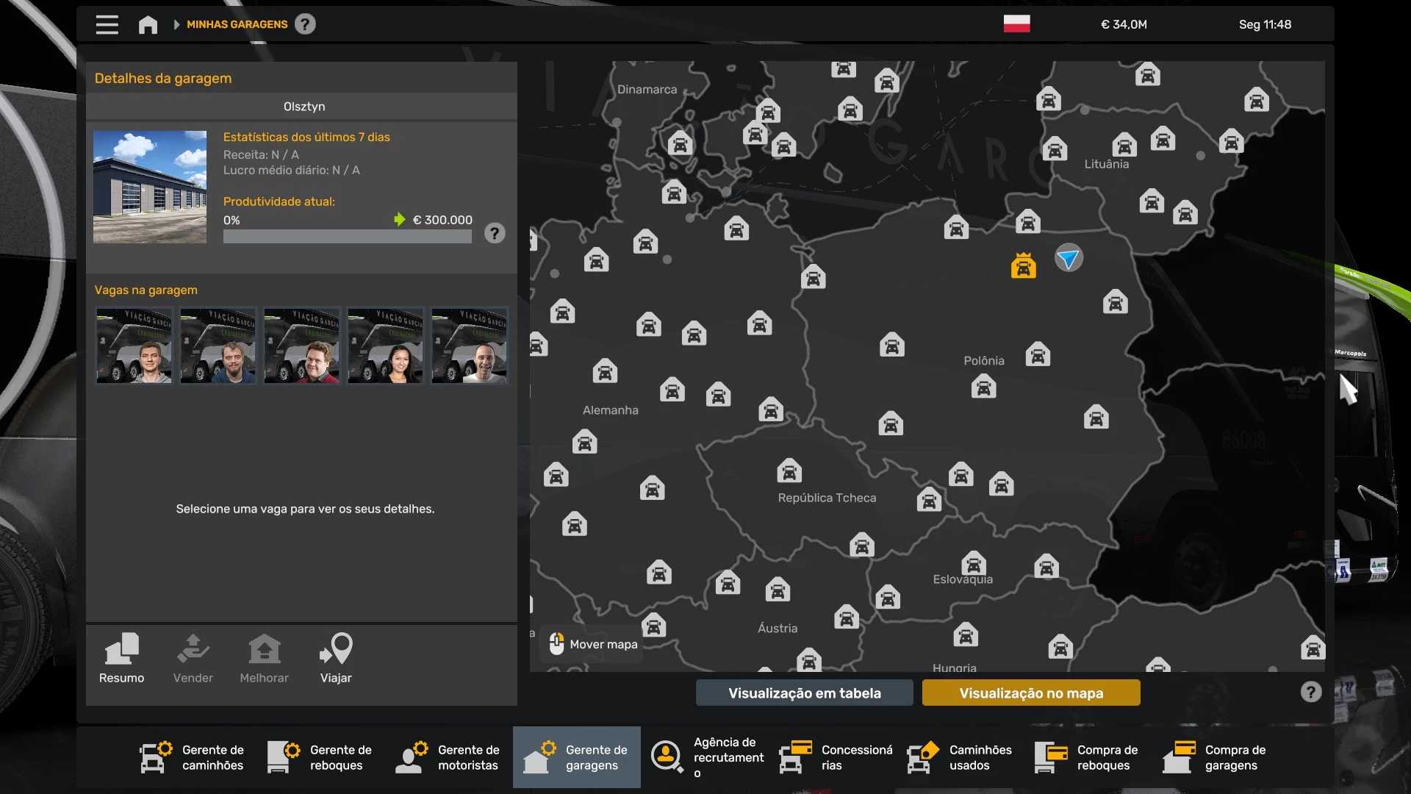Click the blue player location marker
The width and height of the screenshot is (1411, 794).
tap(1068, 257)
